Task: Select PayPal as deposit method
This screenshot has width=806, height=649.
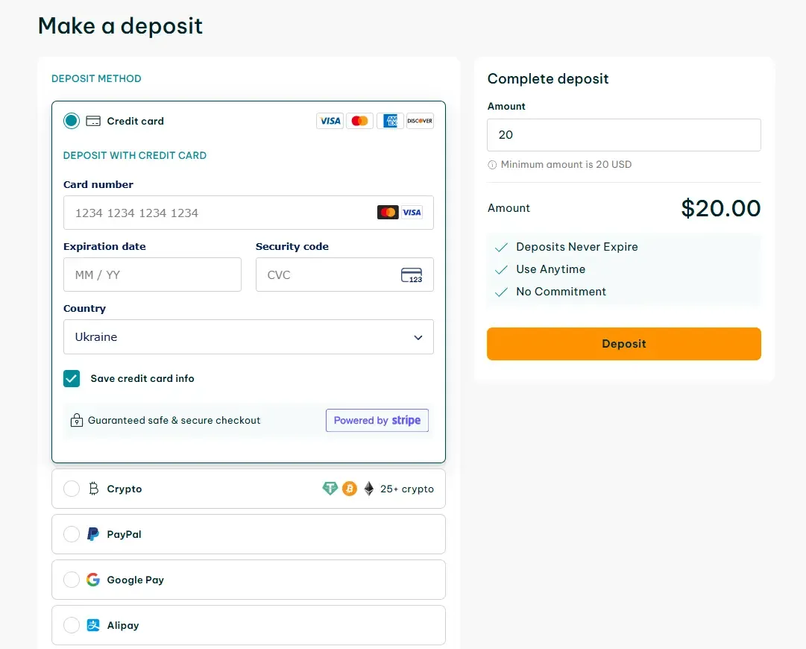Action: click(x=71, y=533)
